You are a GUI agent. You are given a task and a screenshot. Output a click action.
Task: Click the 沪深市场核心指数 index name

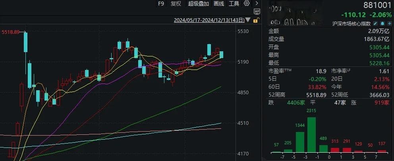[x=352, y=23]
